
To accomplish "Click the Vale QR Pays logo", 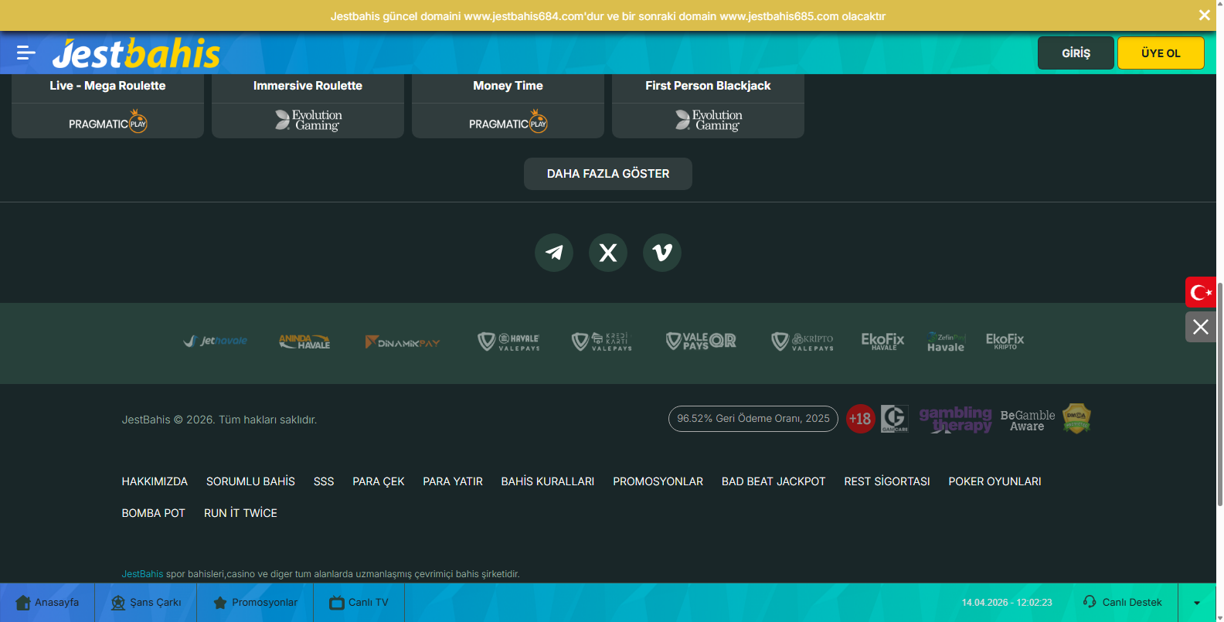I will [x=701, y=341].
